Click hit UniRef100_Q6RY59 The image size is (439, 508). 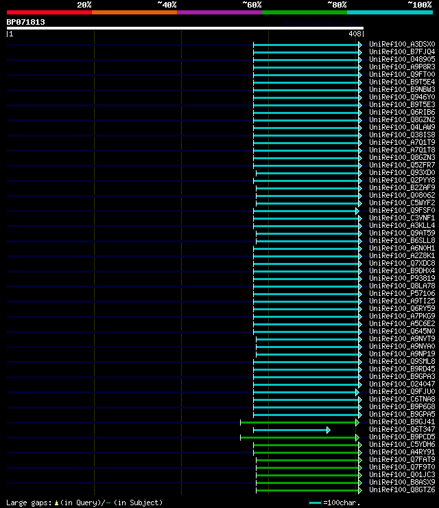tap(402, 309)
